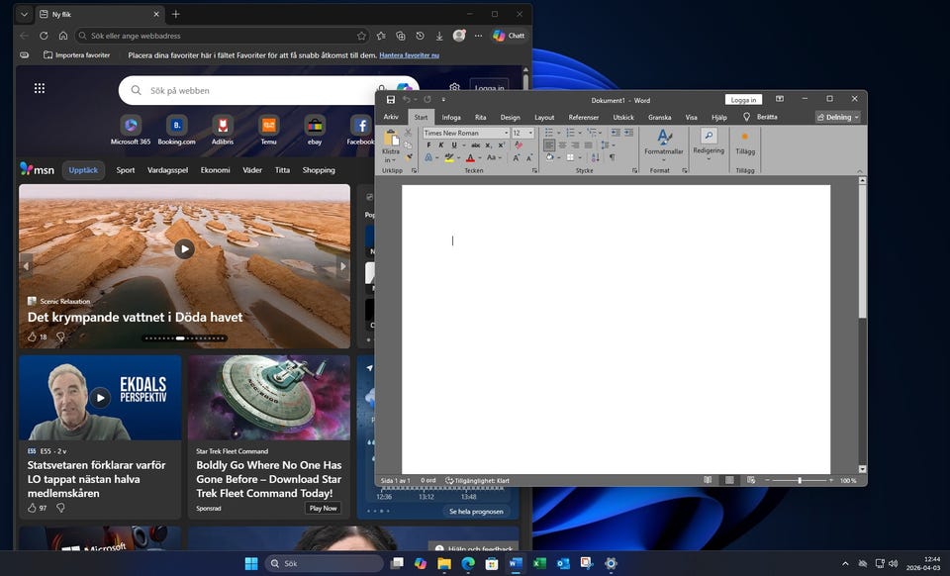Image resolution: width=950 pixels, height=576 pixels.
Task: Open Edge browsing history icon
Action: [x=420, y=36]
